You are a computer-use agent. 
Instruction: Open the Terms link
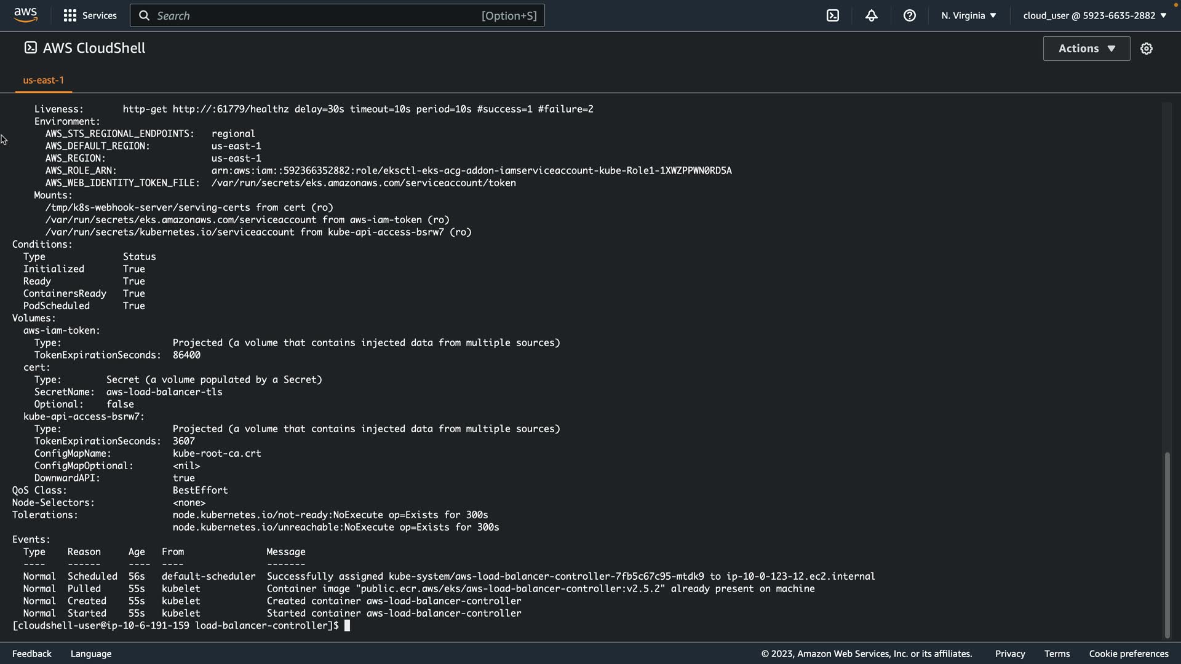pyautogui.click(x=1057, y=654)
